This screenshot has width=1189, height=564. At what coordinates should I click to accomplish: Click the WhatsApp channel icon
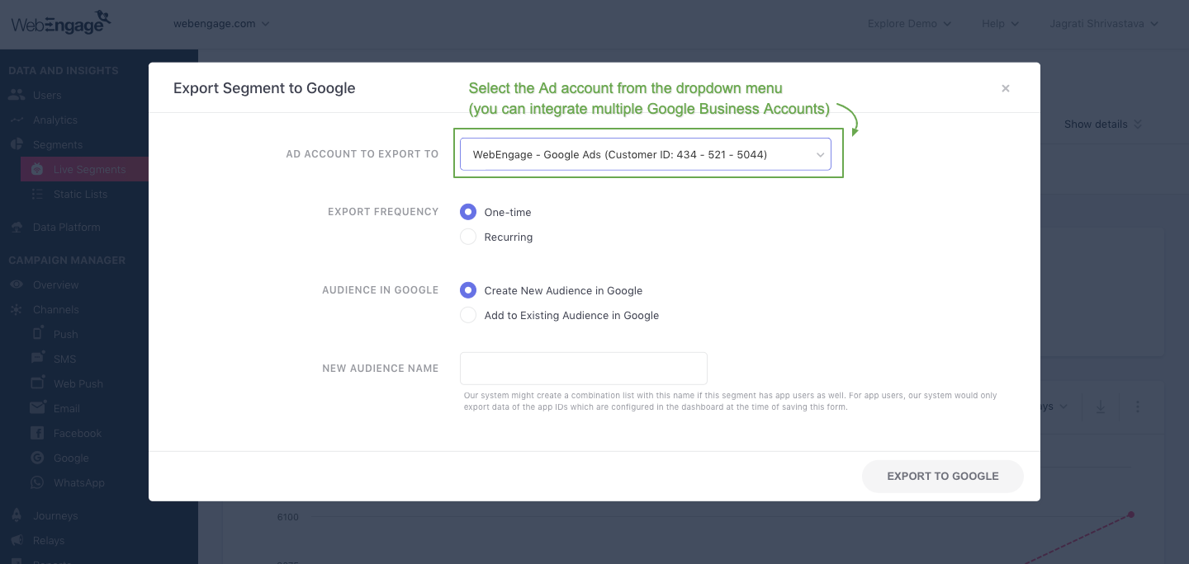[37, 482]
